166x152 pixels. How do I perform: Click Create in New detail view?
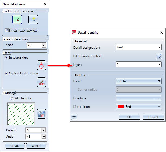tap(15, 146)
